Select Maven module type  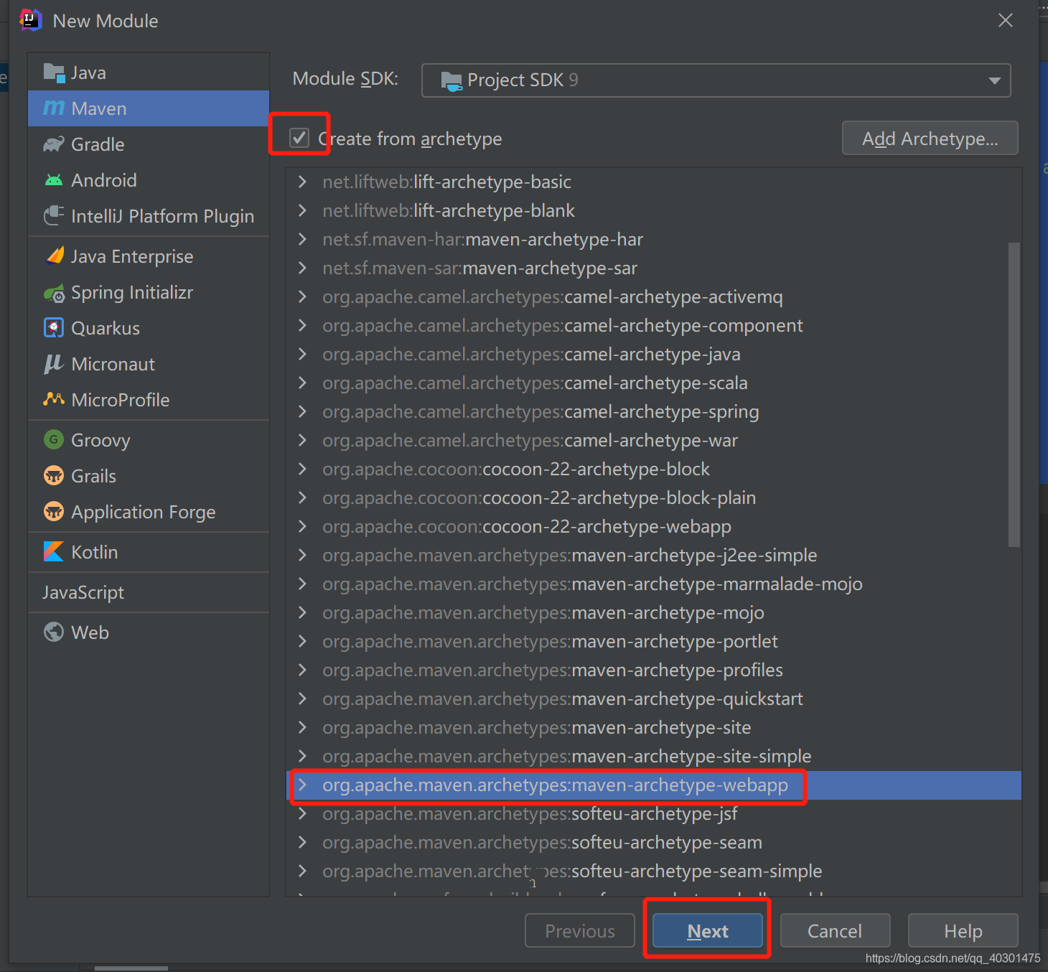[x=149, y=108]
